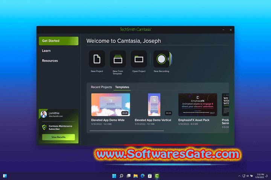Click the Elevated App Demo Vertical title

click(153, 120)
